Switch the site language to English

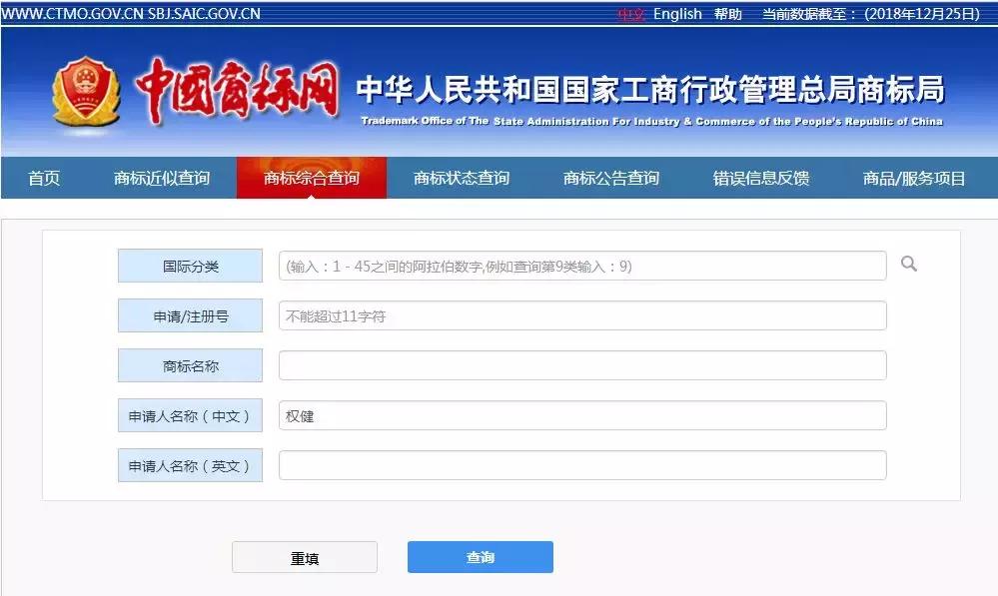(677, 14)
